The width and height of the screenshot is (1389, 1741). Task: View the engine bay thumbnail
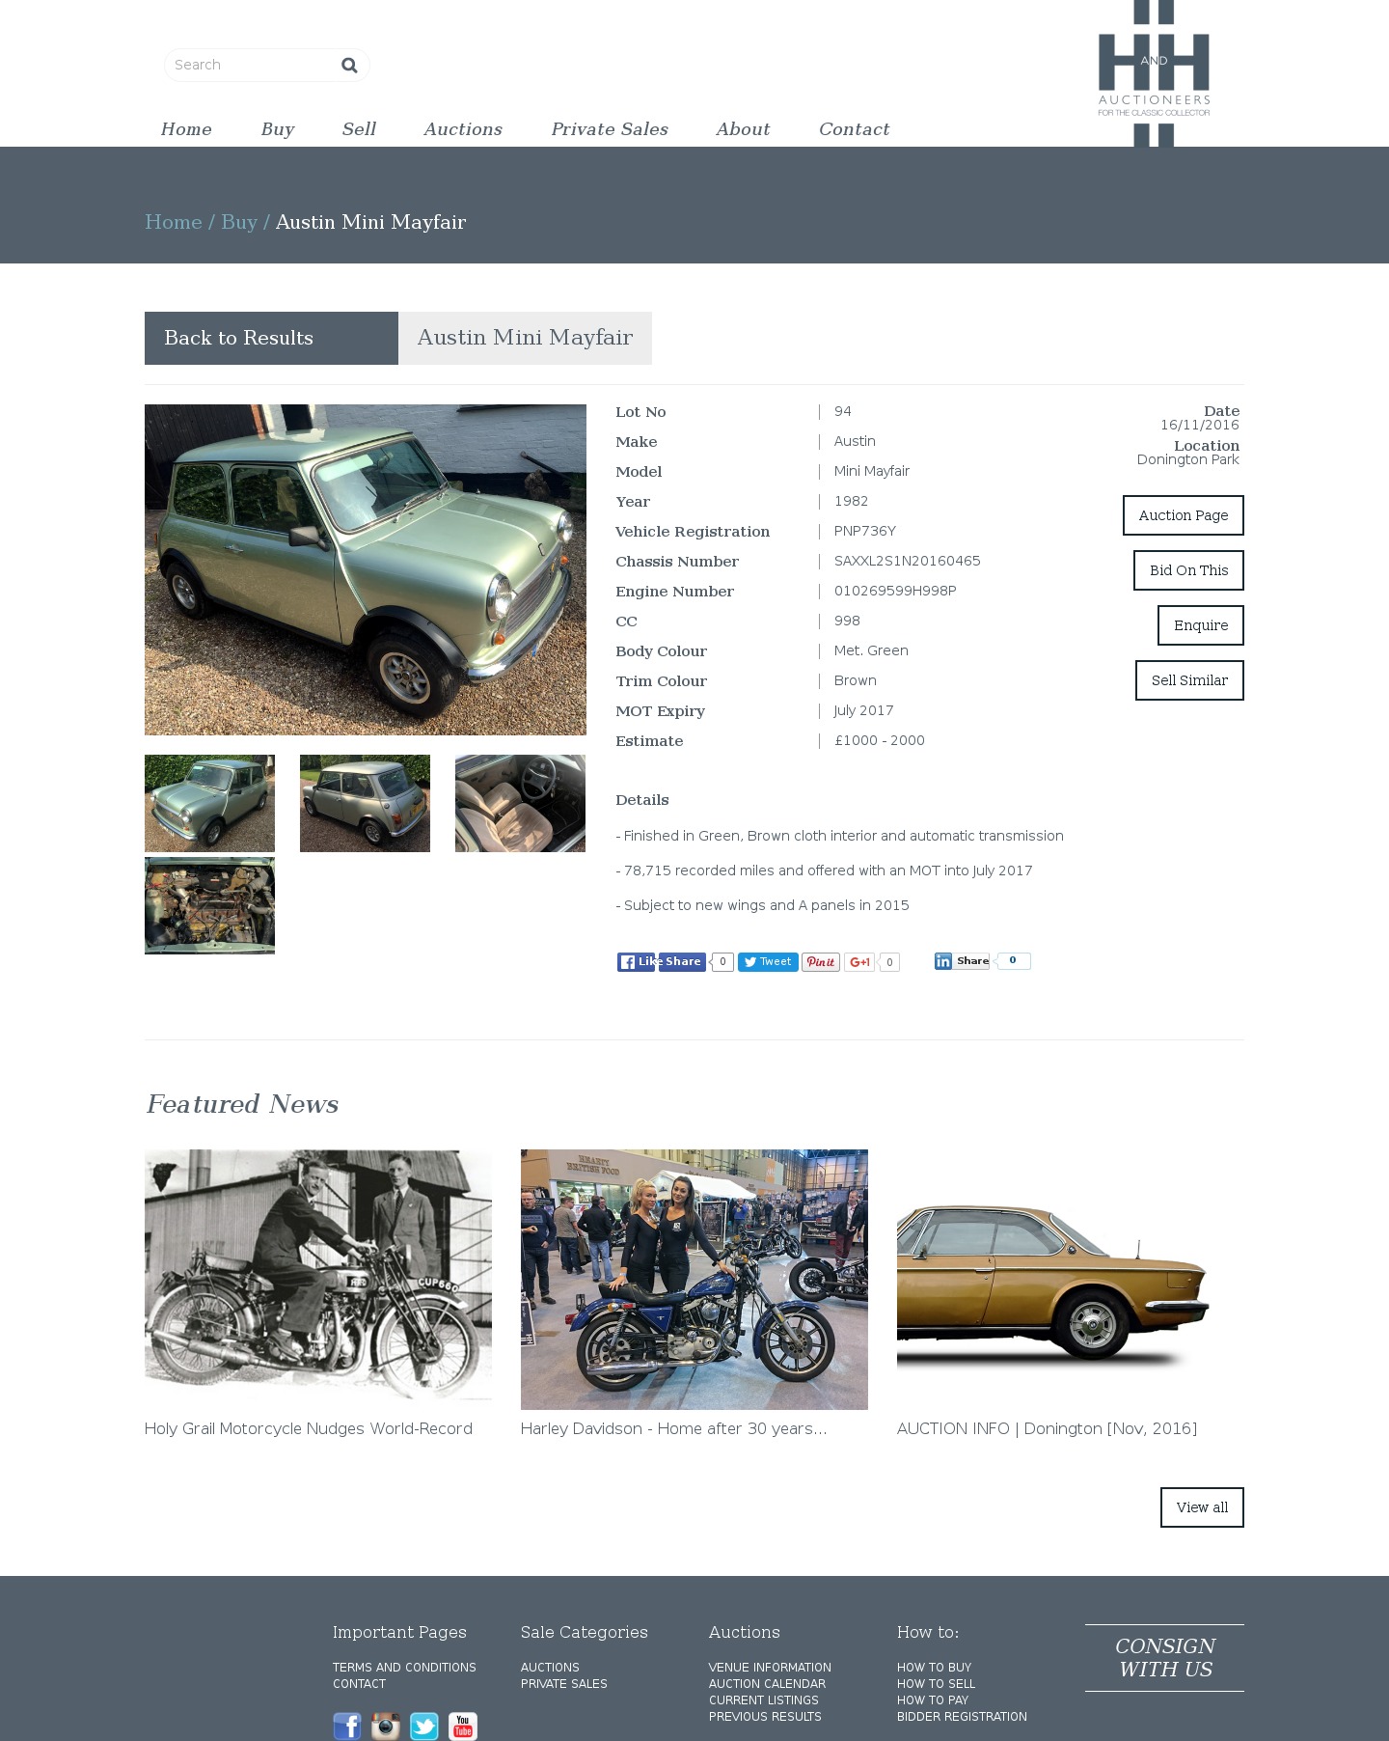coord(209,905)
